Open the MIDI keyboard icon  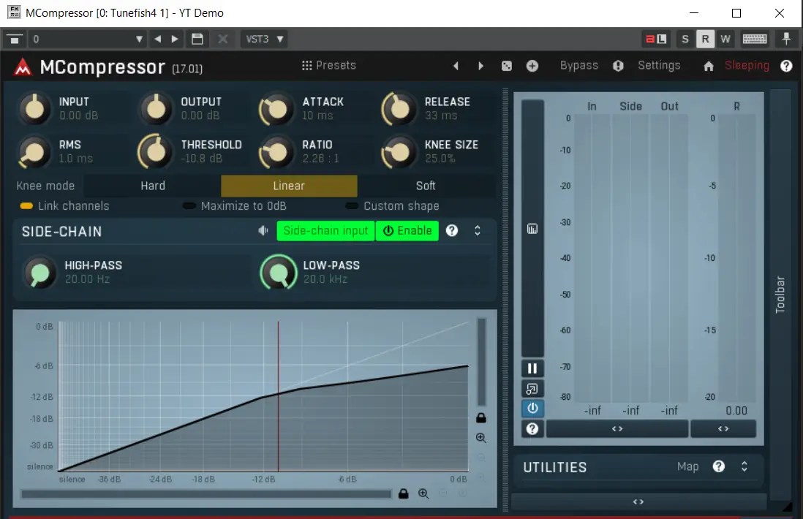click(x=755, y=39)
